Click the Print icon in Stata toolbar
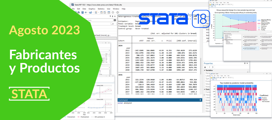272x120 pixels. tap(78, 12)
